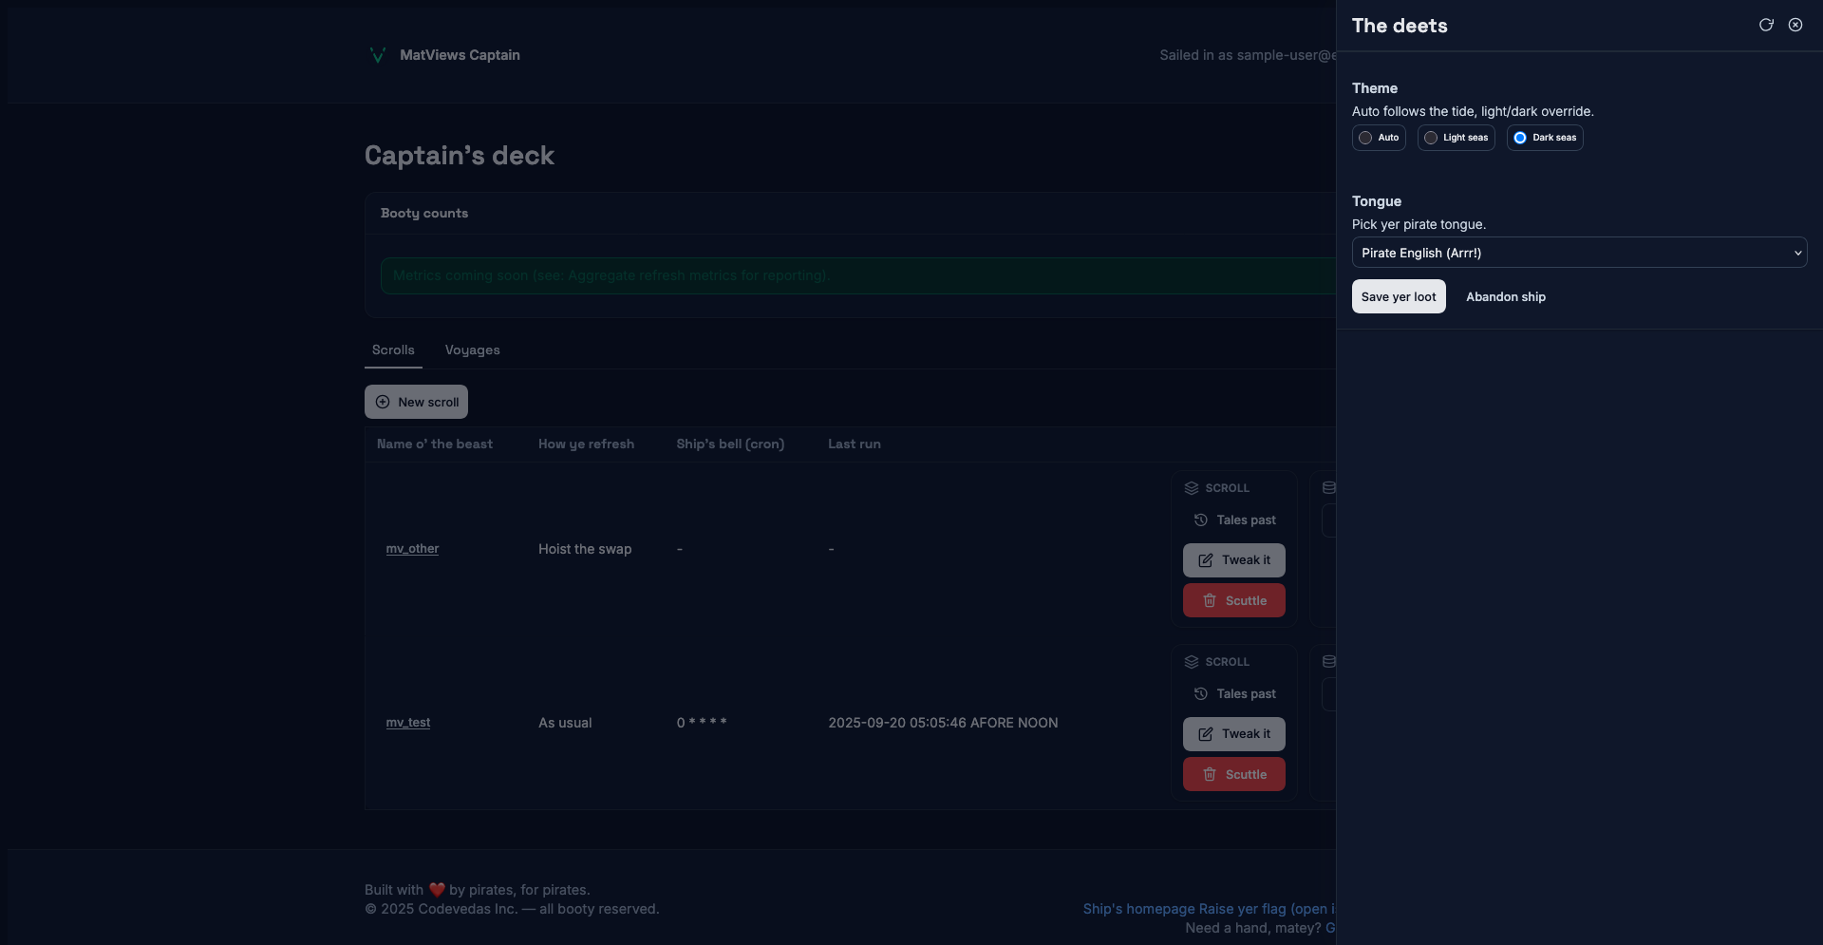The height and width of the screenshot is (945, 1823).
Task: Click the MatViews Captain logo icon
Action: pyautogui.click(x=378, y=55)
